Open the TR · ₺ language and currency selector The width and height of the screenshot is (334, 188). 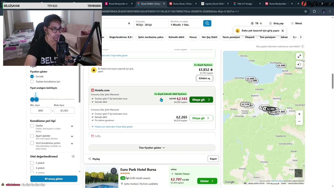pos(256,23)
